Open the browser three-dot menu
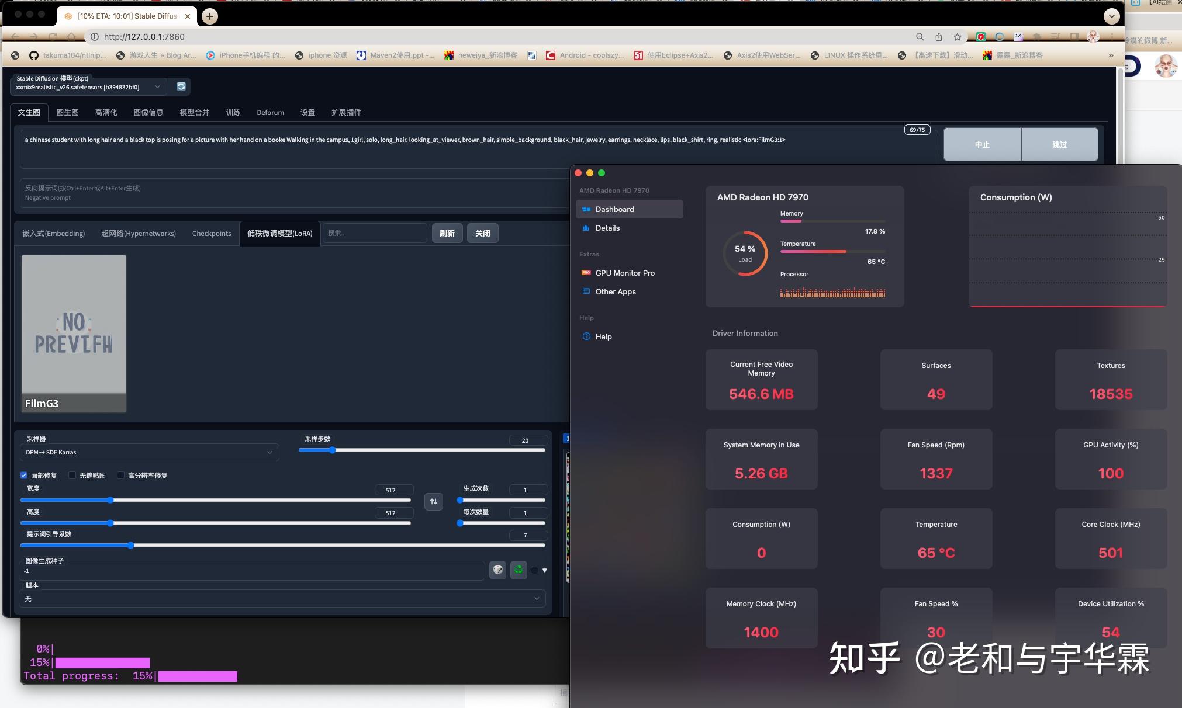This screenshot has height=708, width=1182. 1111,37
